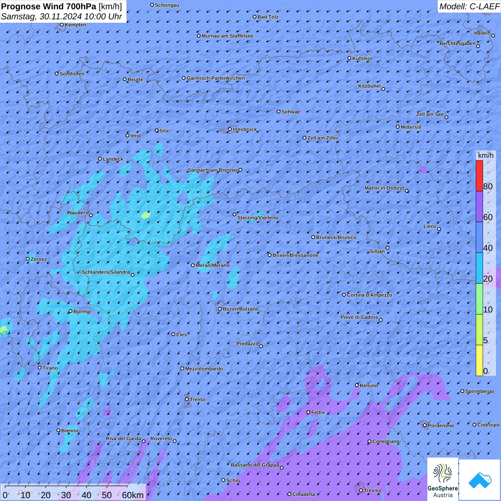501x501 pixels.
Task: Click the 'Berchtesgaden' label
Action: tap(458, 43)
